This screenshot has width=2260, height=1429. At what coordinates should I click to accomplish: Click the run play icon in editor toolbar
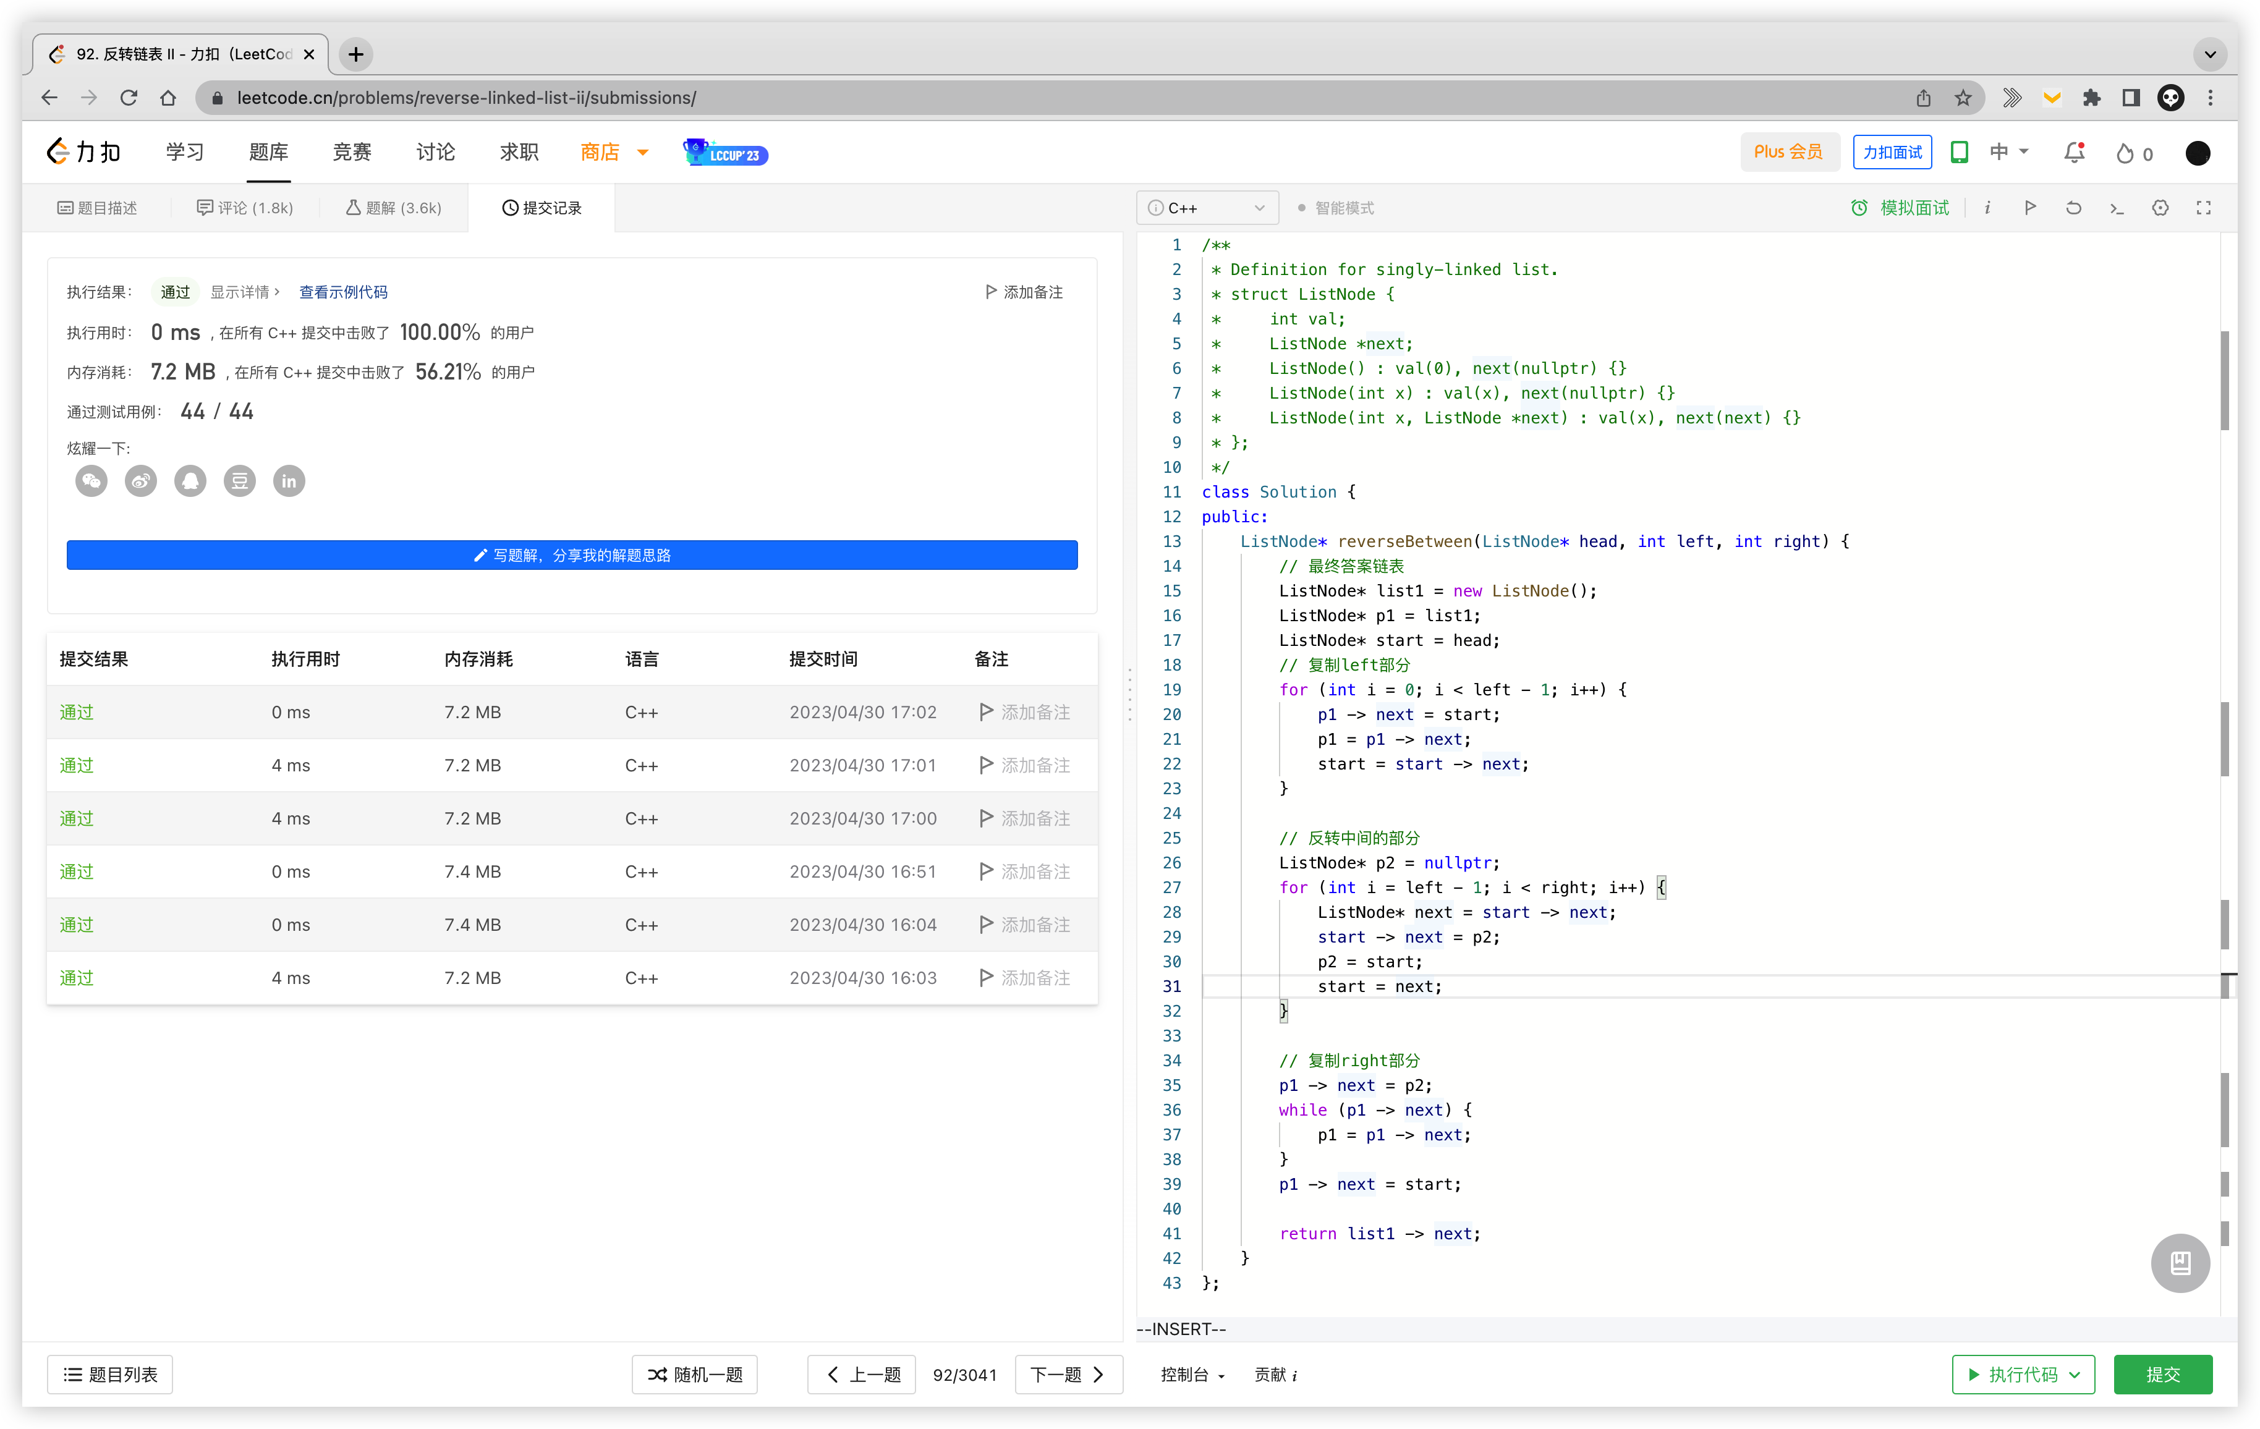pos(2030,207)
